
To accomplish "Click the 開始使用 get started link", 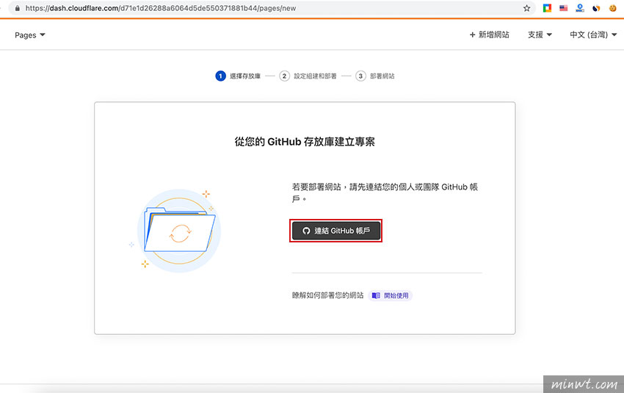I will pos(391,295).
